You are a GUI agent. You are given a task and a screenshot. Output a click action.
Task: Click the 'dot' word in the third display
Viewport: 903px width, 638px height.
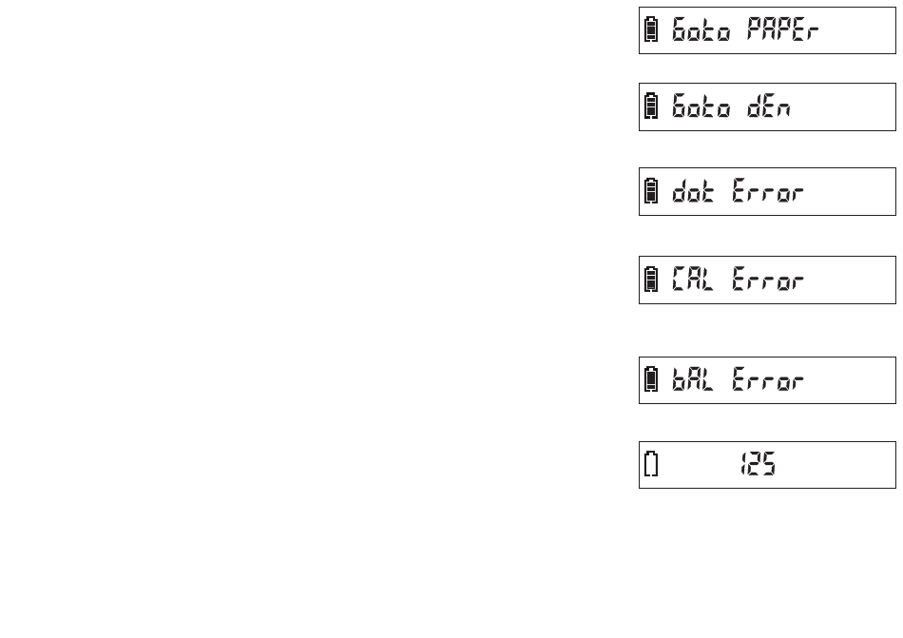tap(693, 190)
